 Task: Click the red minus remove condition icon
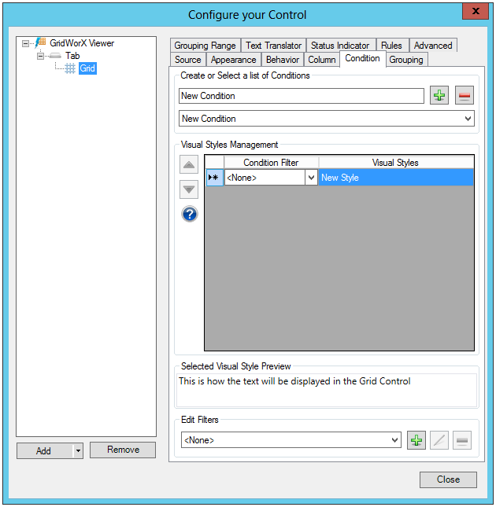465,96
